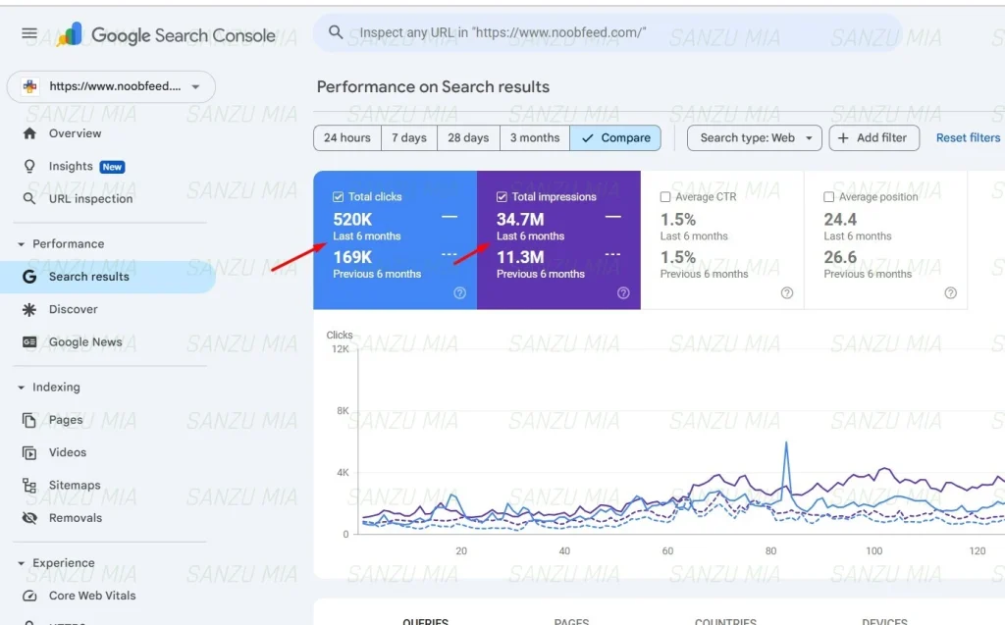Open the Search type Web dropdown
Screen dimensions: 1005x625
click(x=754, y=138)
